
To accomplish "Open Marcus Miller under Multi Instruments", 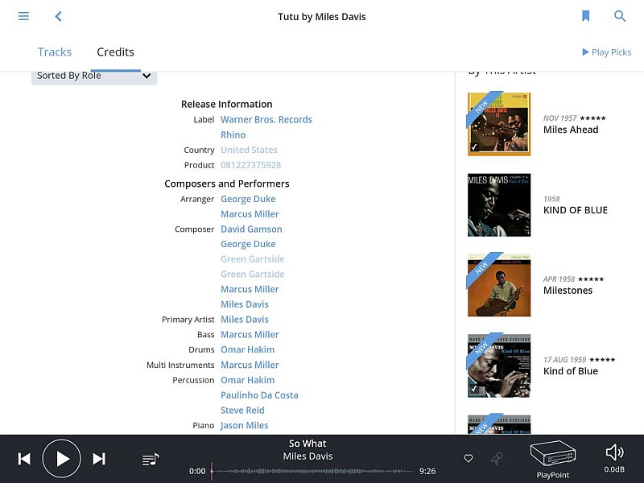I will [250, 365].
